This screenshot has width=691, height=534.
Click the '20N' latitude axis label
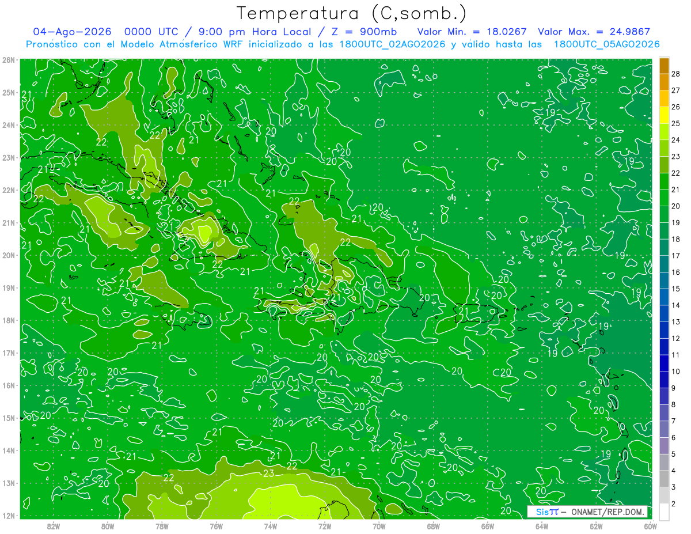tap(9, 255)
